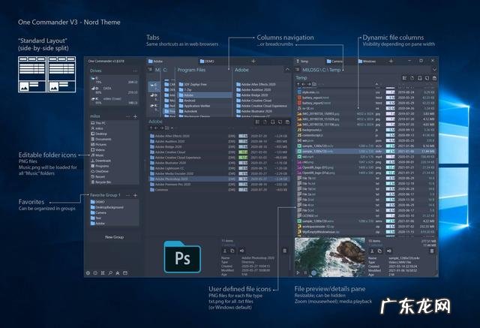Viewport: 480px width, 328px height.
Task: Play the sample video in preview pane
Action: (x=299, y=271)
